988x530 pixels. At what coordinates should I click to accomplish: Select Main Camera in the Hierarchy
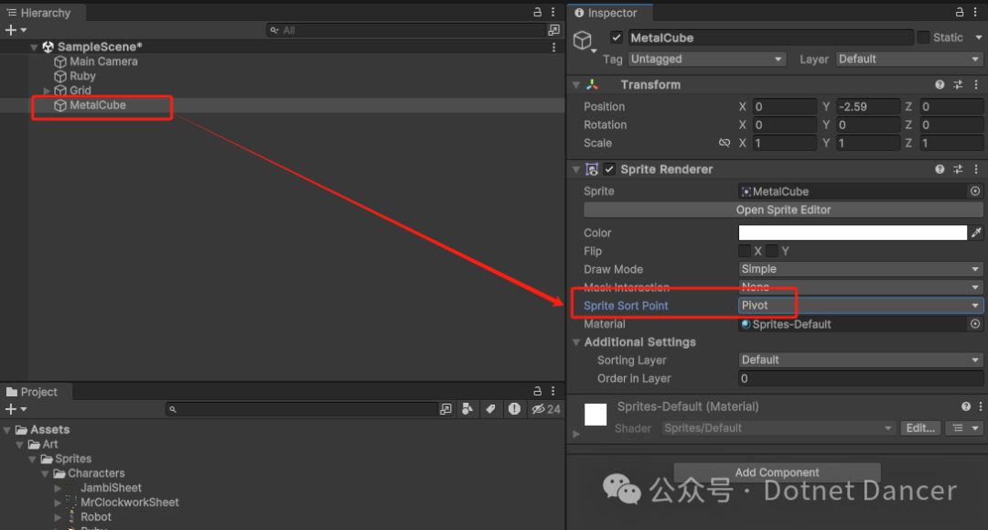click(x=103, y=61)
